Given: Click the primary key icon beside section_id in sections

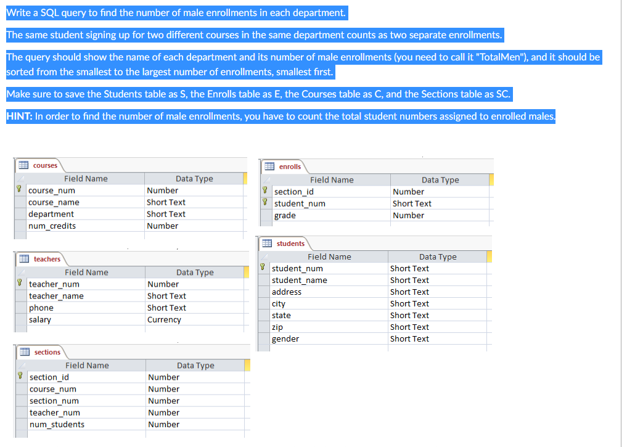Looking at the screenshot, I should (20, 377).
